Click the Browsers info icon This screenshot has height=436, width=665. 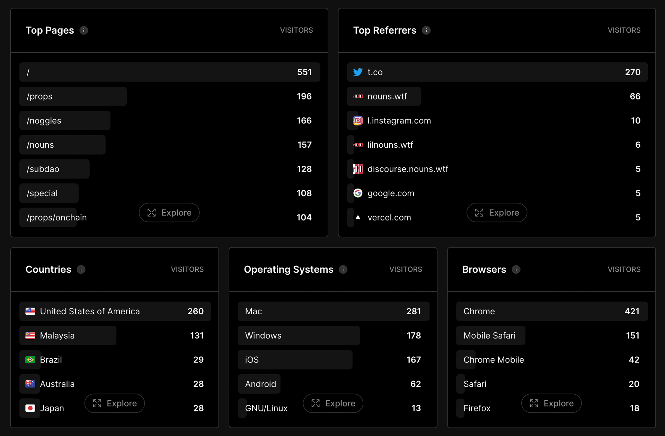(516, 270)
